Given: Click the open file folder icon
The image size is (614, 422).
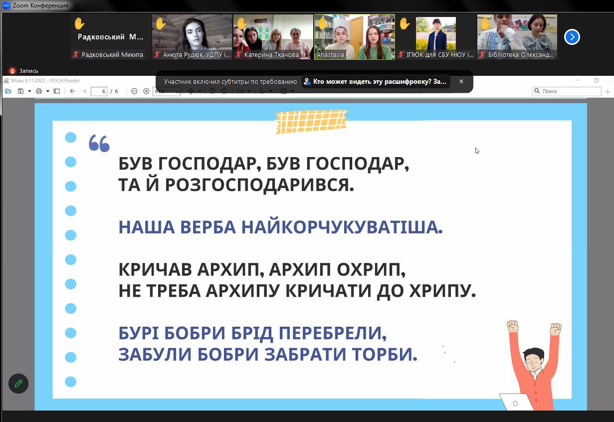Looking at the screenshot, I should tap(8, 91).
